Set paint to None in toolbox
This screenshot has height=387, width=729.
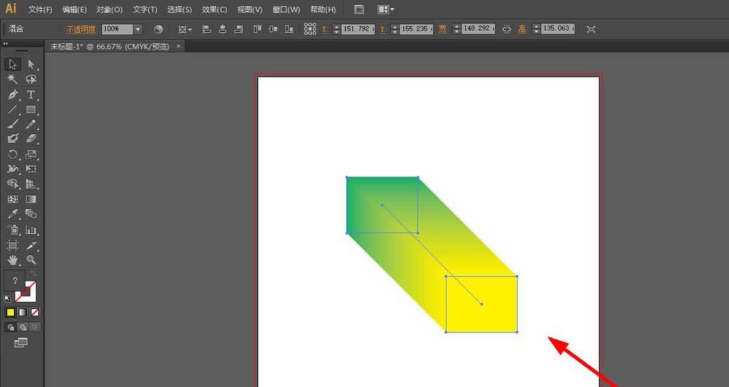coord(35,313)
